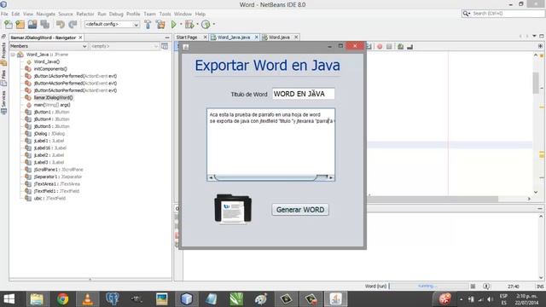
Task: Switch to the Word_Java.java tab
Action: point(234,38)
